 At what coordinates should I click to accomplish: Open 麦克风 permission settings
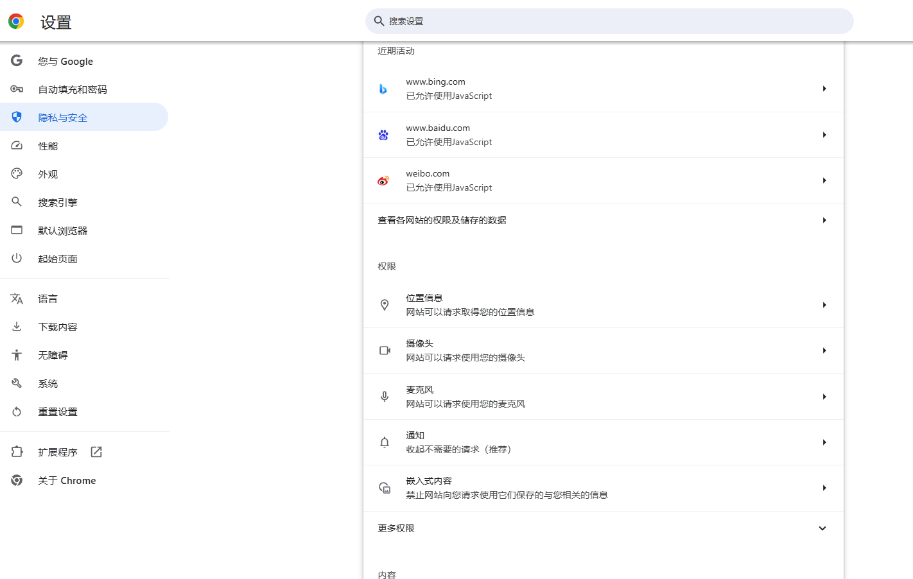coord(604,397)
